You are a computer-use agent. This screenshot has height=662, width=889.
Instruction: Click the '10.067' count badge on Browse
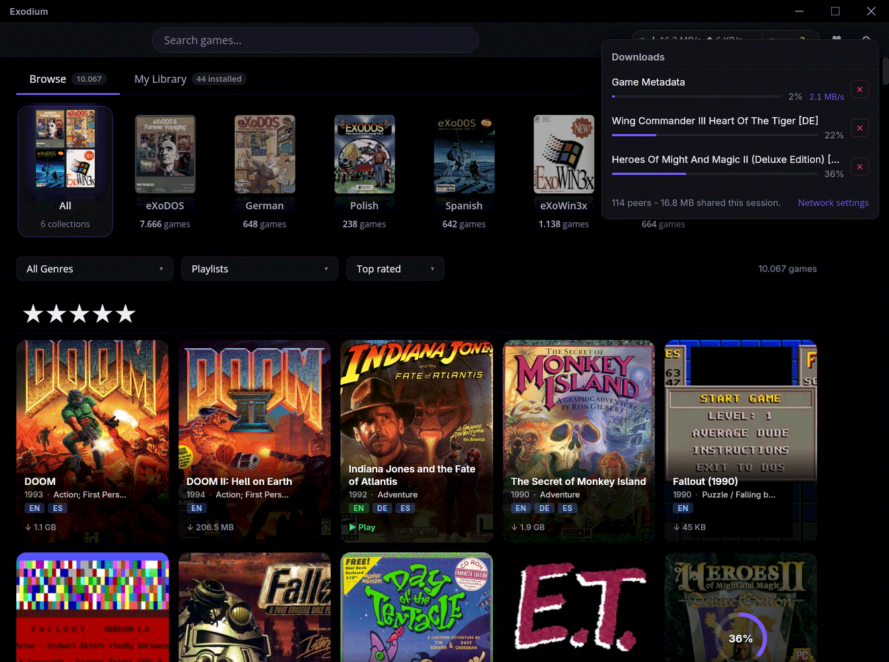click(89, 79)
